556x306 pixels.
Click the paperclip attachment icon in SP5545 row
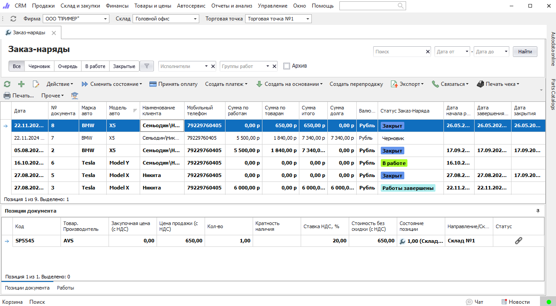(518, 241)
